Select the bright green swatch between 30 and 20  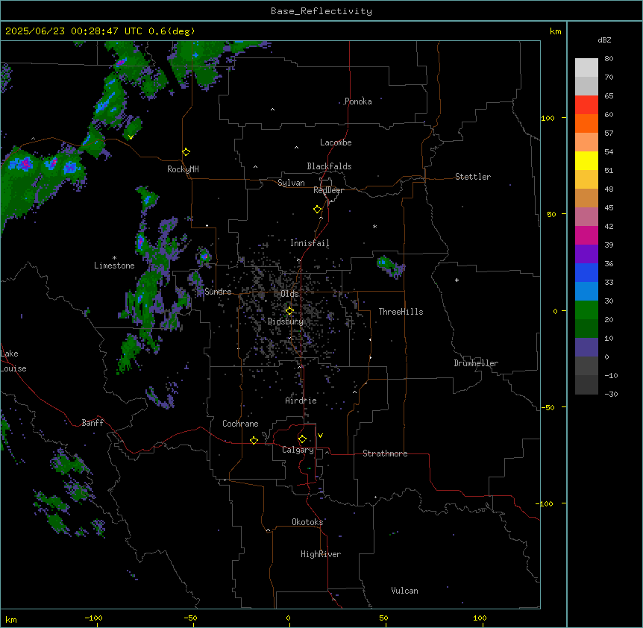point(586,310)
